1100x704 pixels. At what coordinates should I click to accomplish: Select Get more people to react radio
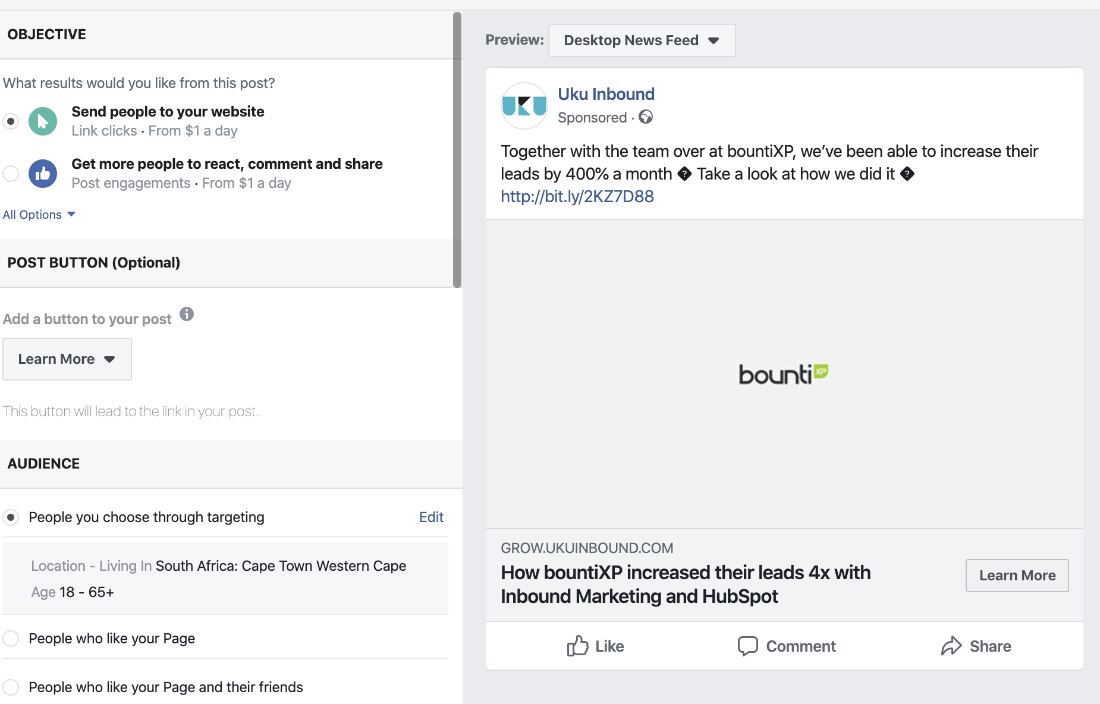click(x=11, y=174)
